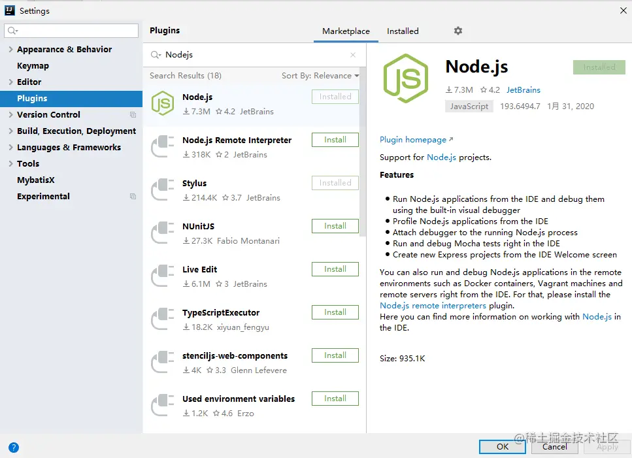Open the Node.js remote interpreters link
This screenshot has width=632, height=458.
pyautogui.click(x=433, y=305)
